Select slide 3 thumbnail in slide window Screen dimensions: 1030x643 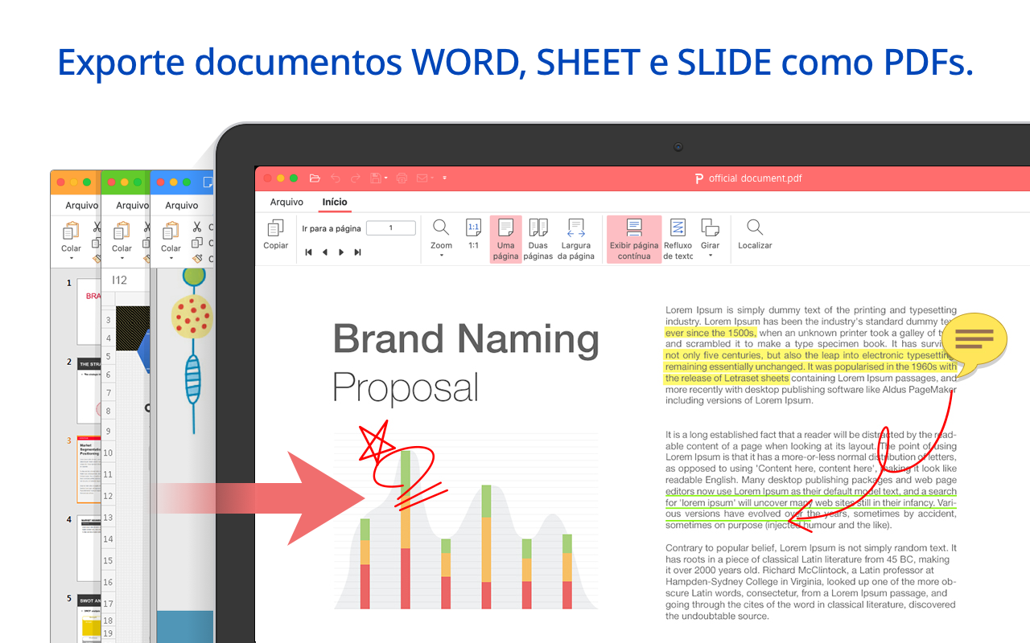[x=89, y=470]
